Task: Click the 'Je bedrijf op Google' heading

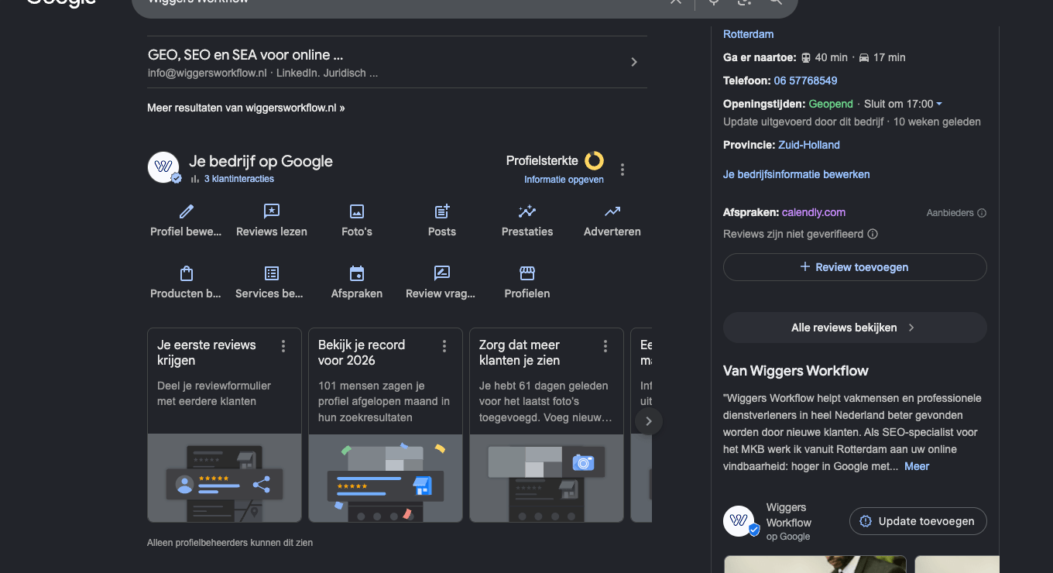Action: [261, 161]
